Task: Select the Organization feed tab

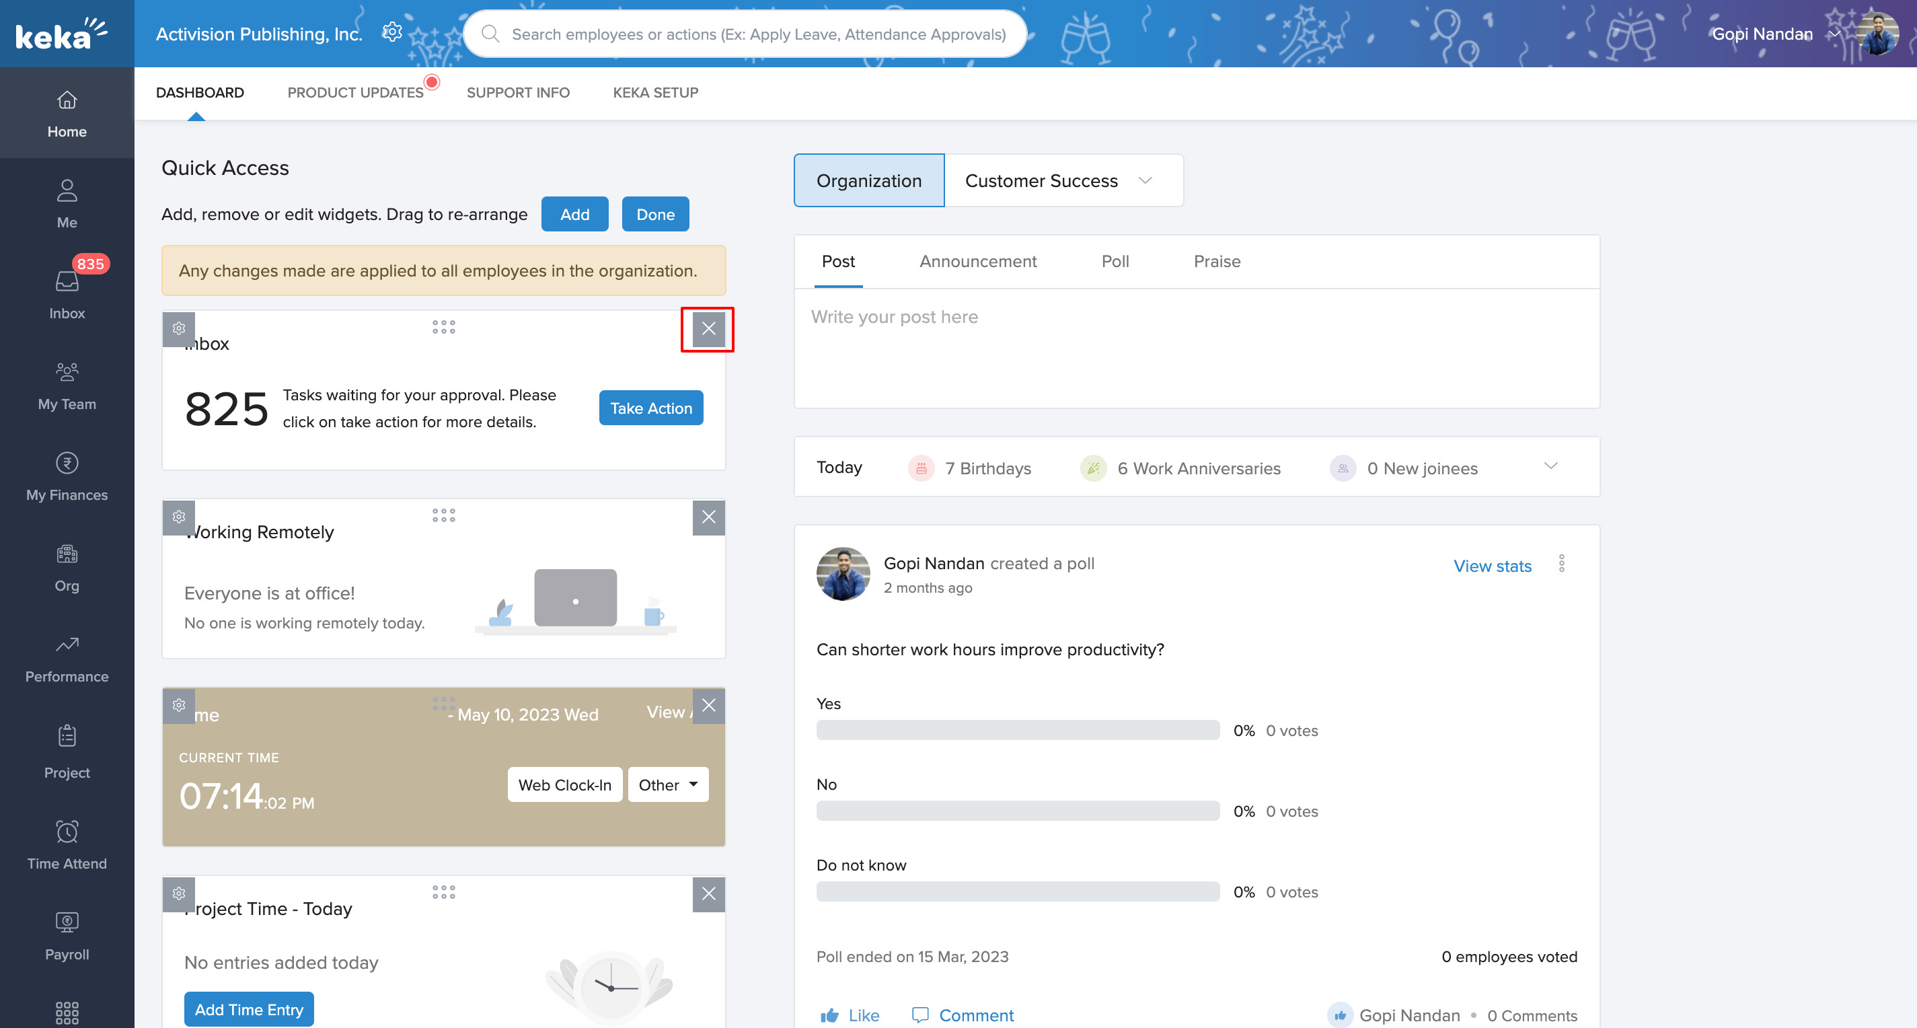Action: 869,180
